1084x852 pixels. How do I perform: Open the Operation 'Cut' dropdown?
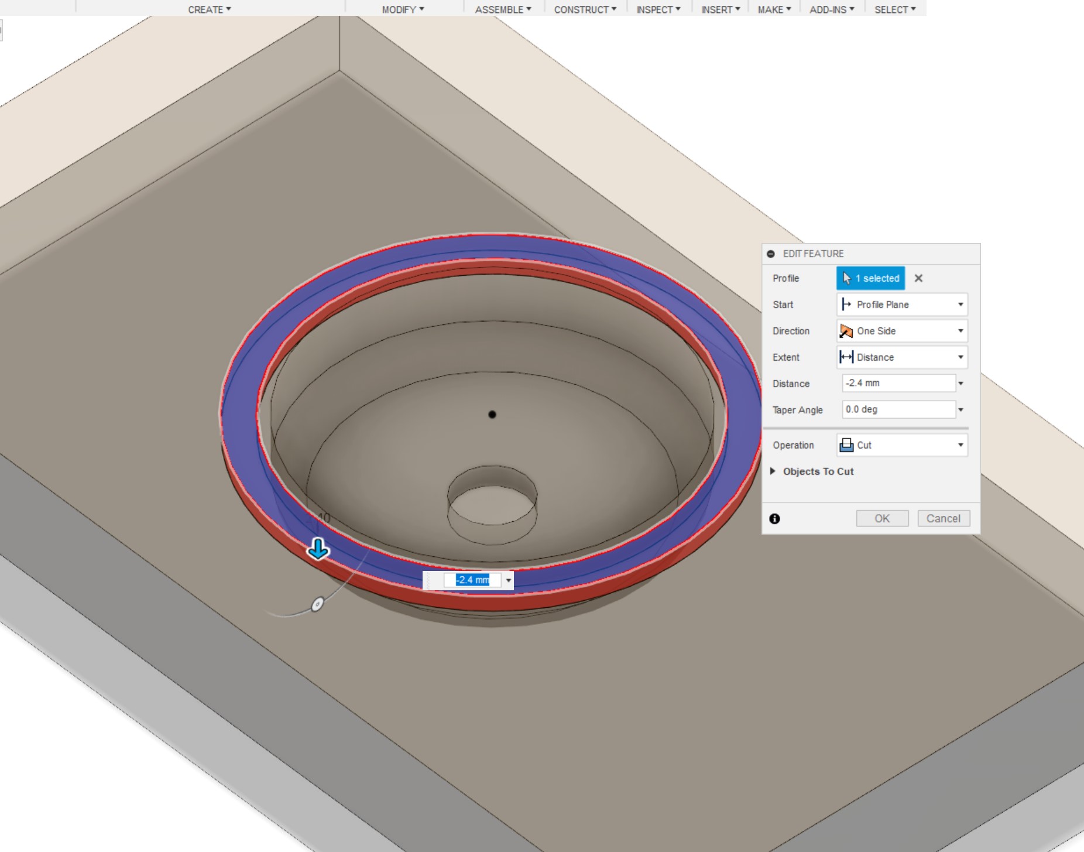pos(901,445)
